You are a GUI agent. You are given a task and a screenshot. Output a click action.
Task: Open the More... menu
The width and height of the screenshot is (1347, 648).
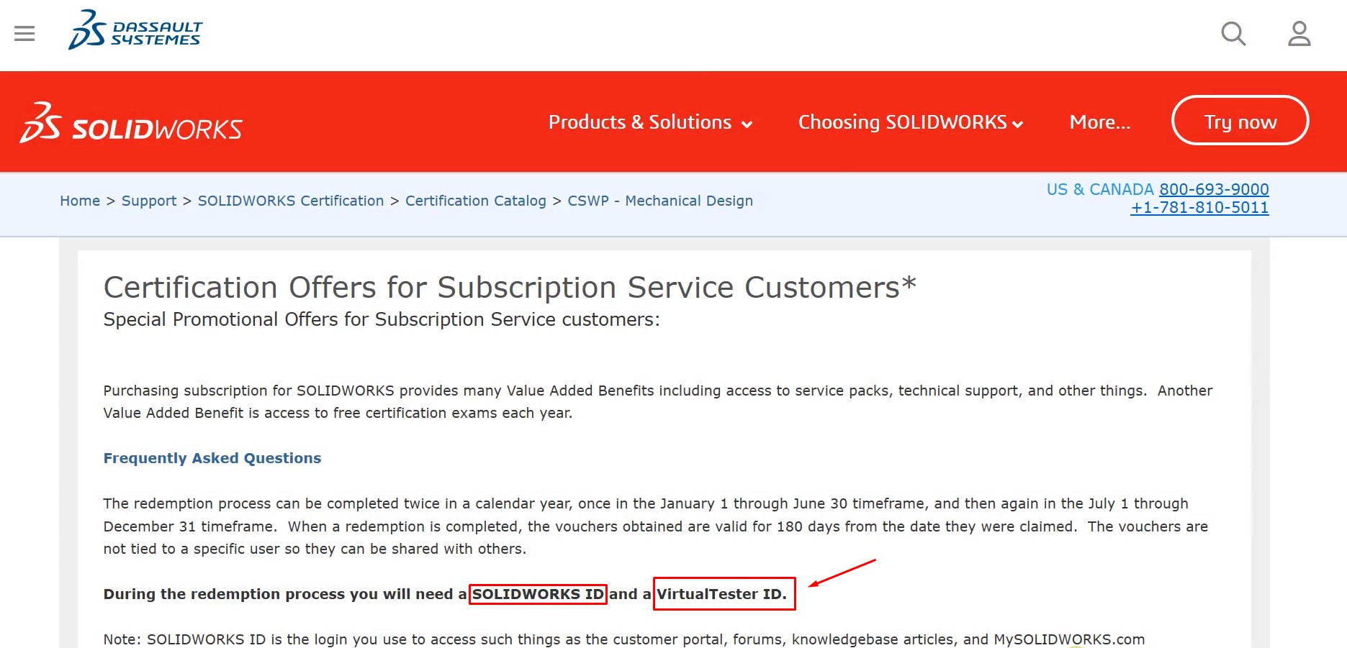pyautogui.click(x=1099, y=122)
